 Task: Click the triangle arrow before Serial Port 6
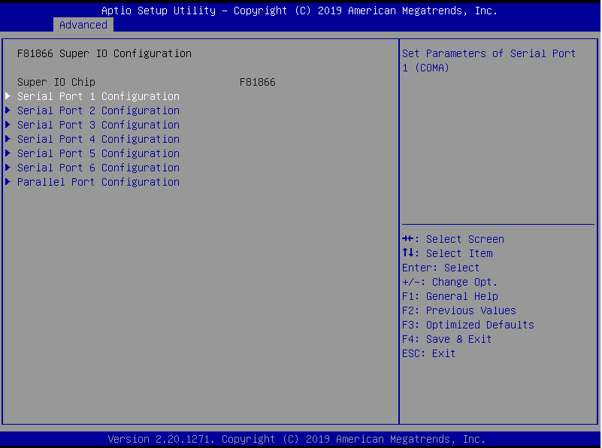tap(8, 168)
